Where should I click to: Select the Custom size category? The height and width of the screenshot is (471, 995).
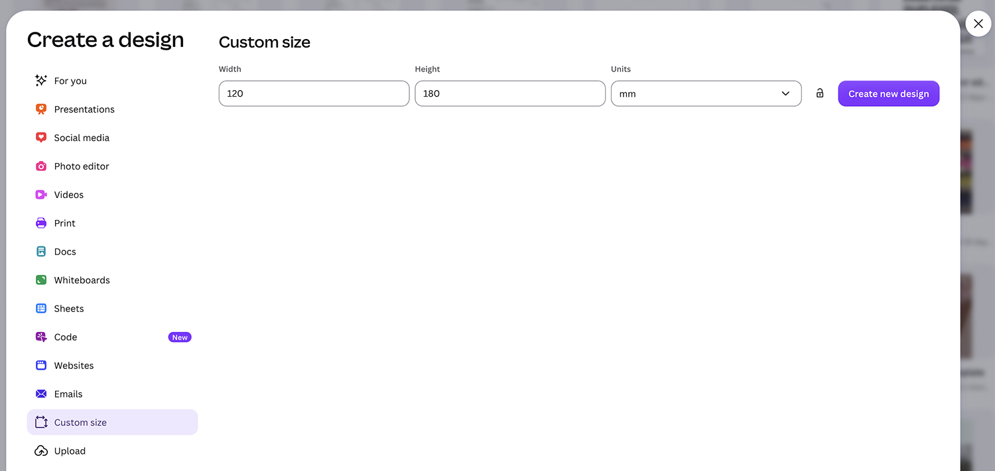(113, 423)
